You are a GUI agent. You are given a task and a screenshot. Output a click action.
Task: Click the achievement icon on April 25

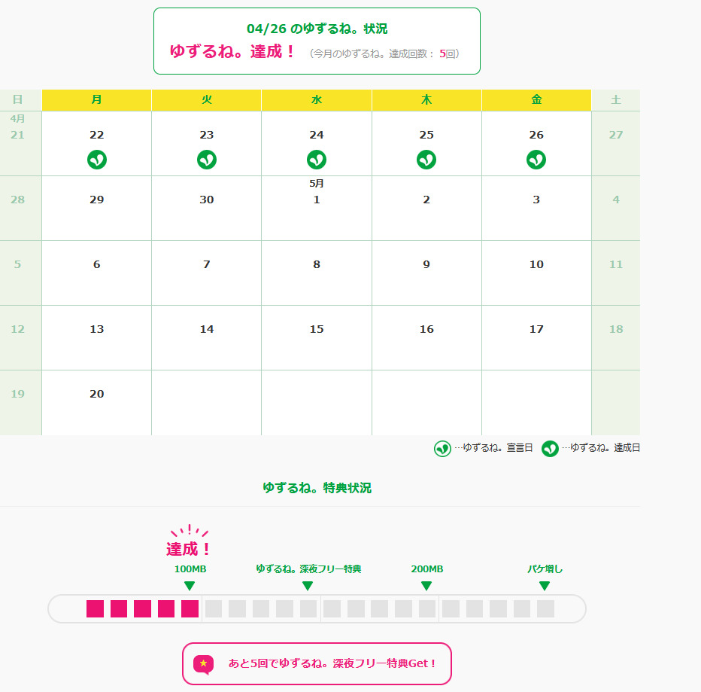coord(426,160)
